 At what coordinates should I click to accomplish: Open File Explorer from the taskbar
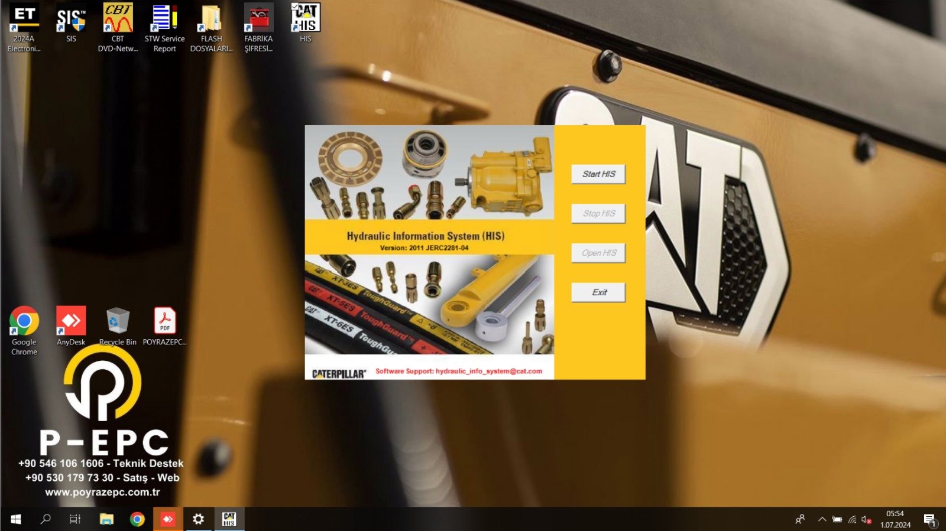(x=106, y=519)
